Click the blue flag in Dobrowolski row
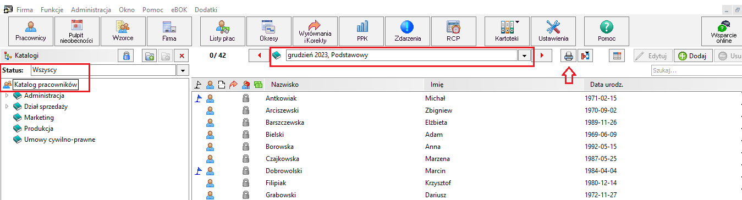 click(x=199, y=171)
